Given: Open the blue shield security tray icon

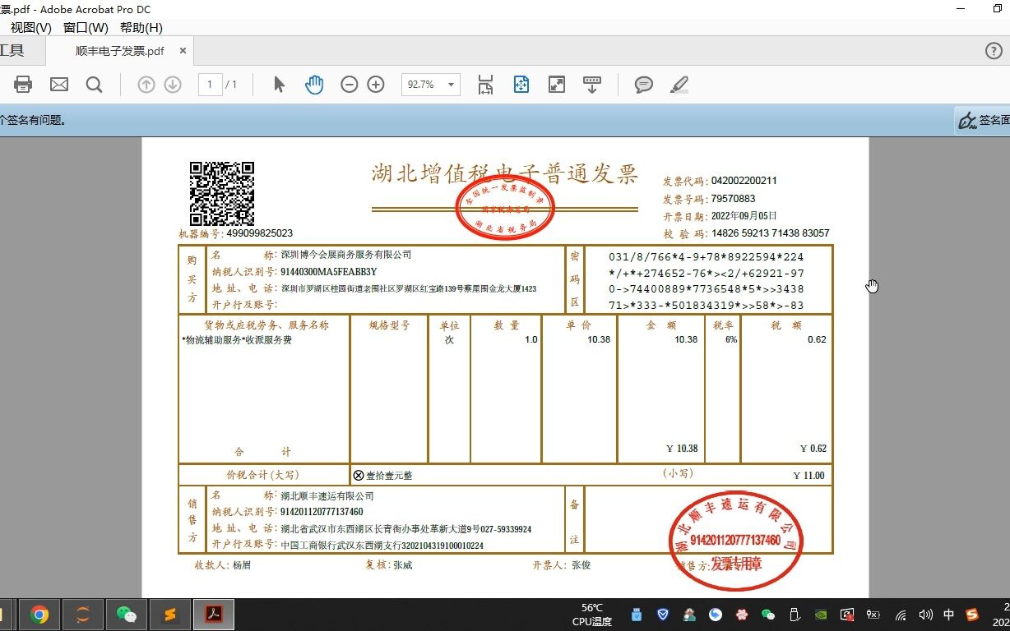Looking at the screenshot, I should pos(663,615).
